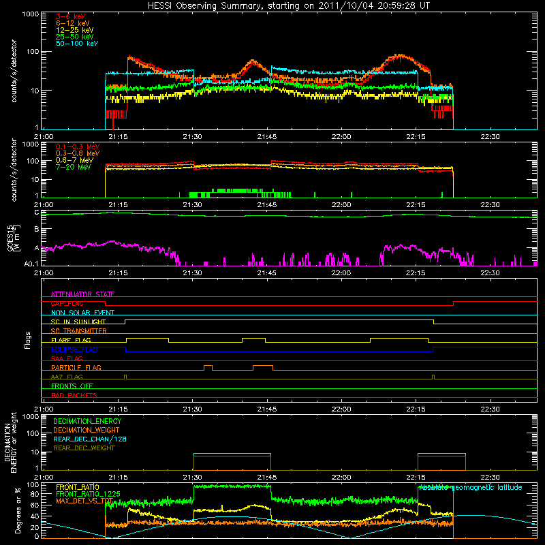The image size is (545, 545).
Task: Click the C level label on GOES panel
Action: tap(37, 213)
